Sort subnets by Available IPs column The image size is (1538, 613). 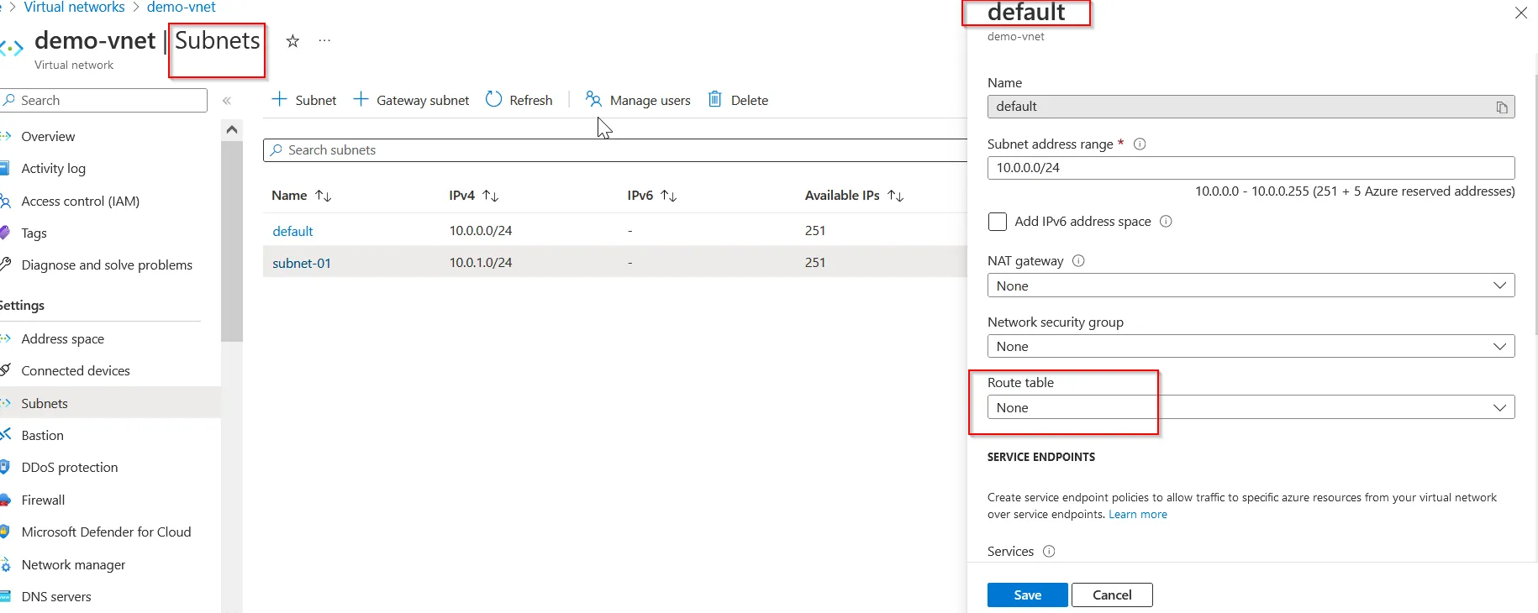coord(896,196)
